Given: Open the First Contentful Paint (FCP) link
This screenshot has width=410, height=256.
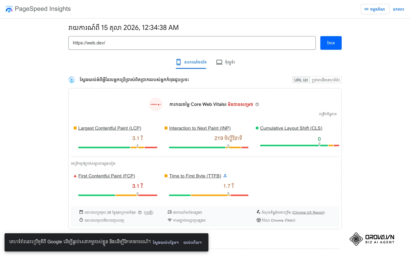Looking at the screenshot, I should click(x=107, y=176).
